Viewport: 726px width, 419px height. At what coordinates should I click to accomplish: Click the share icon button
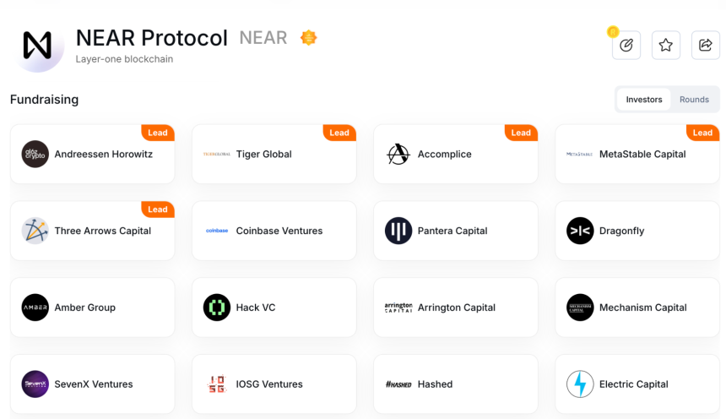(705, 45)
